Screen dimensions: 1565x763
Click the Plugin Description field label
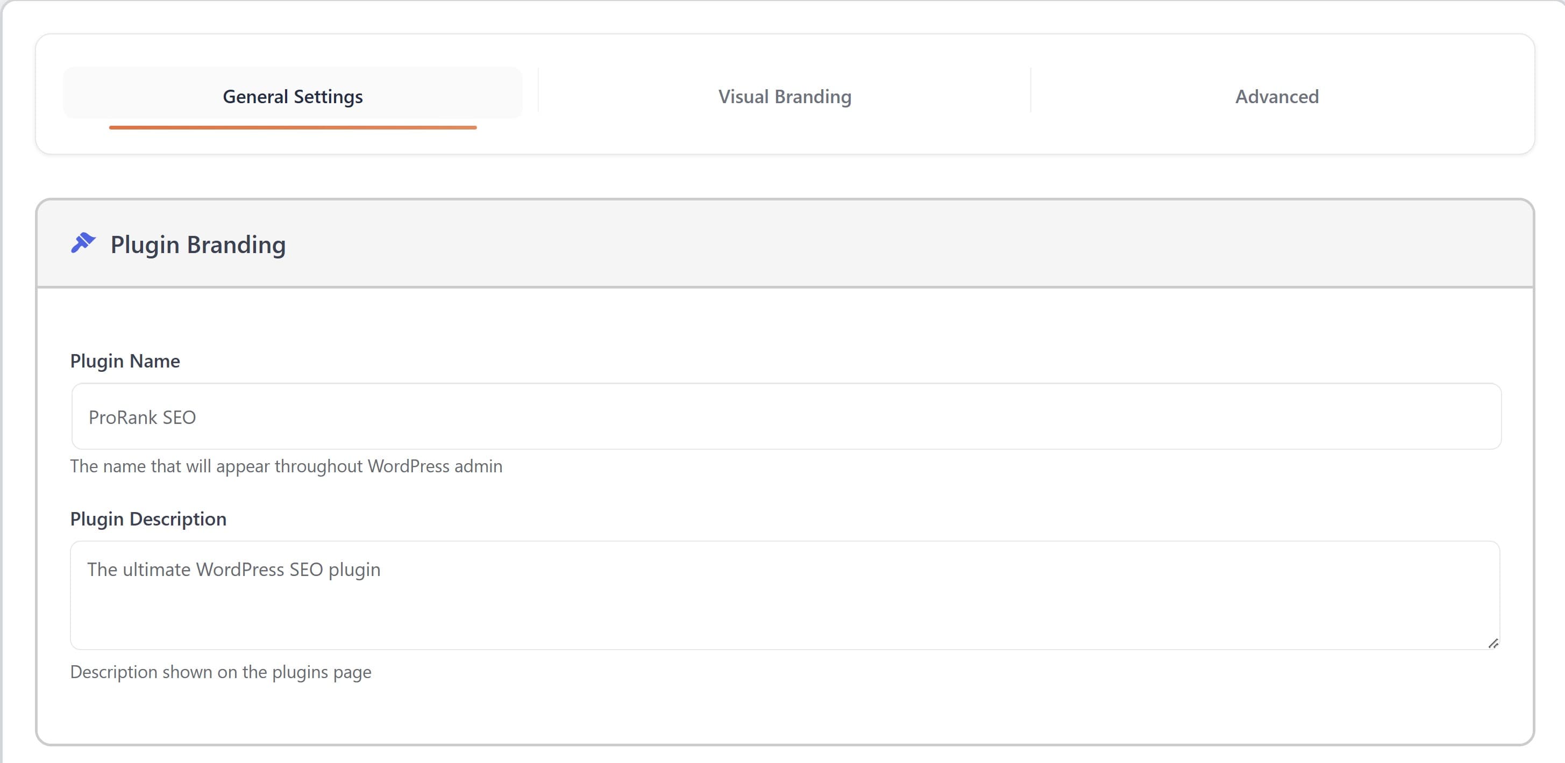click(148, 519)
